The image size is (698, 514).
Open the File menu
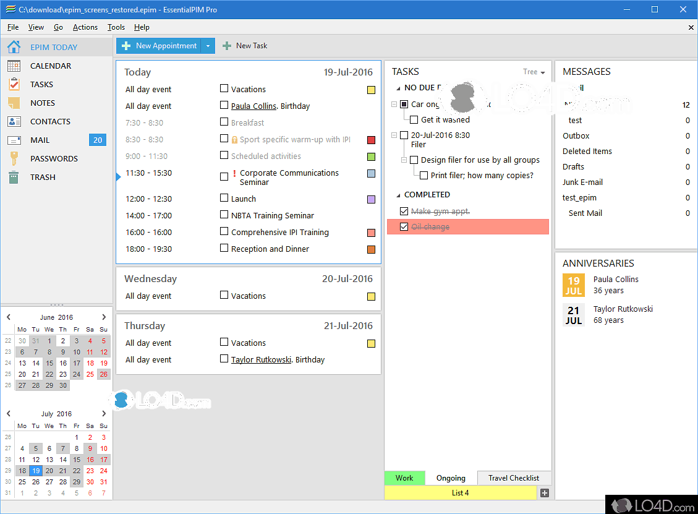13,27
